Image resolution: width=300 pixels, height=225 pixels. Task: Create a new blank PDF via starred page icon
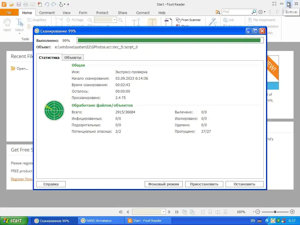pyautogui.click(x=40, y=4)
